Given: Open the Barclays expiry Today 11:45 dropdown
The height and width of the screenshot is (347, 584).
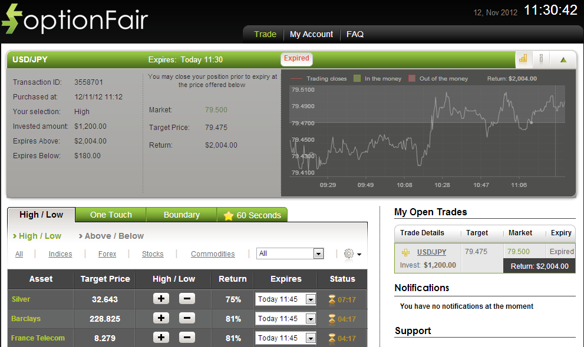Looking at the screenshot, I should pos(285,318).
